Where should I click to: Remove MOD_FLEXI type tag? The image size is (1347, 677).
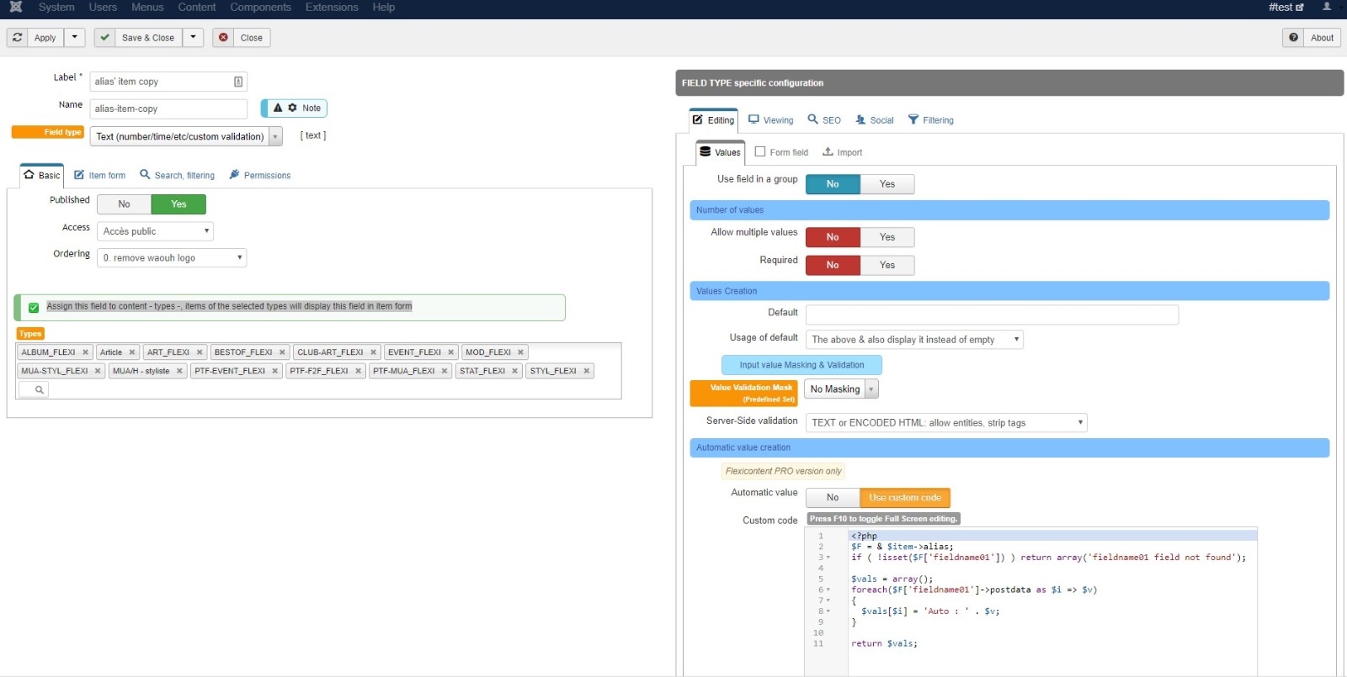tap(520, 352)
